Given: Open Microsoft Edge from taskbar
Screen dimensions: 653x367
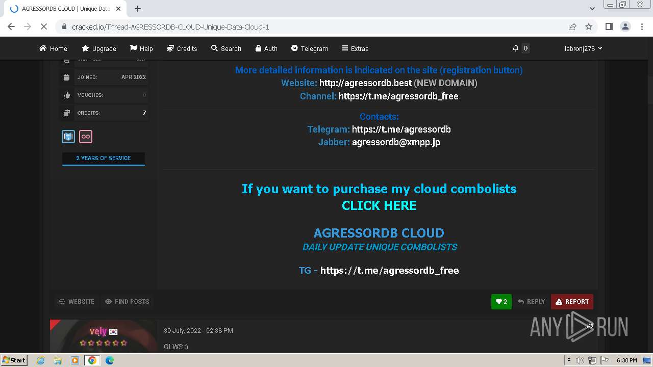Looking at the screenshot, I should [109, 360].
